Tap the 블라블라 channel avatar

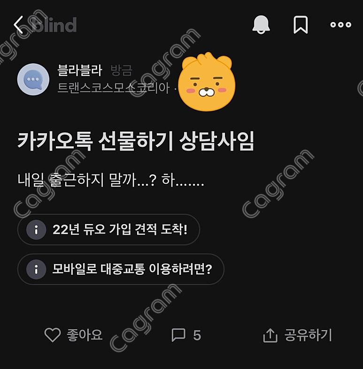coord(33,79)
